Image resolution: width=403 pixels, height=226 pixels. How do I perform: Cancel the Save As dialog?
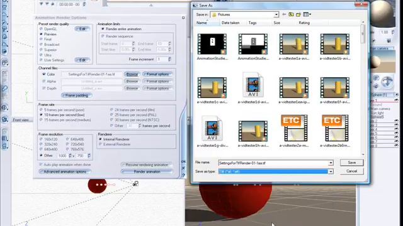pyautogui.click(x=351, y=171)
